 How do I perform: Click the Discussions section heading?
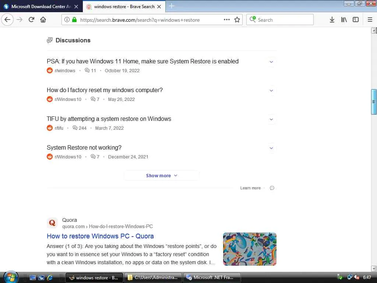73,40
